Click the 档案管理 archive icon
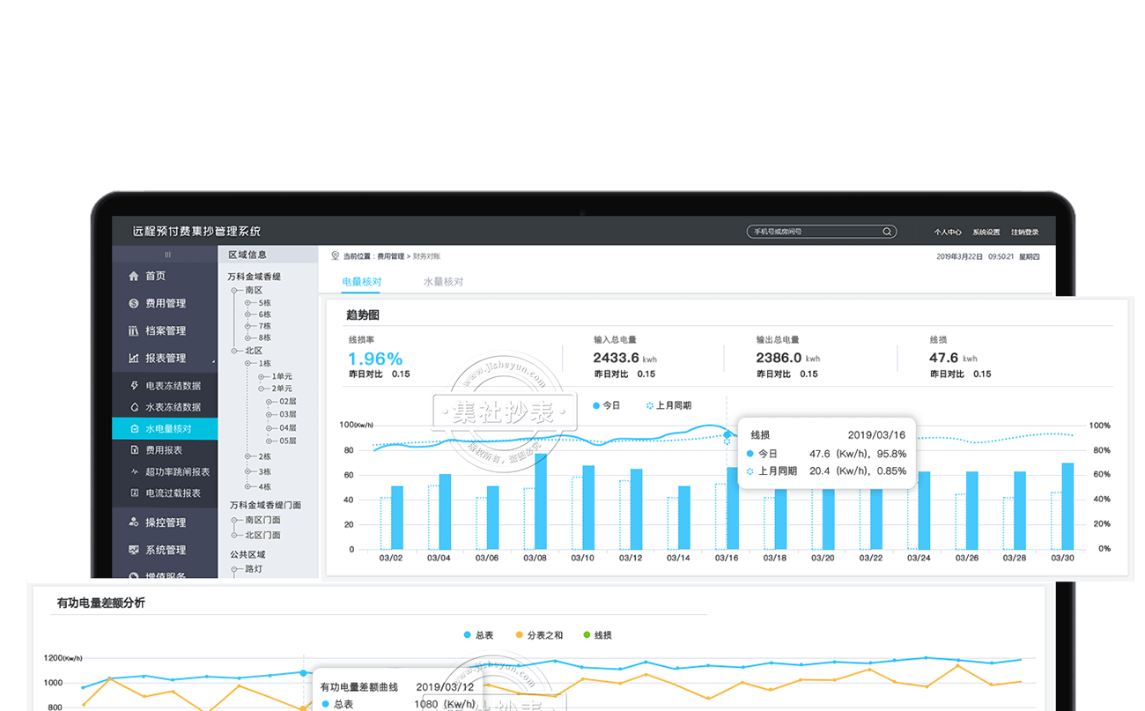 [x=134, y=331]
